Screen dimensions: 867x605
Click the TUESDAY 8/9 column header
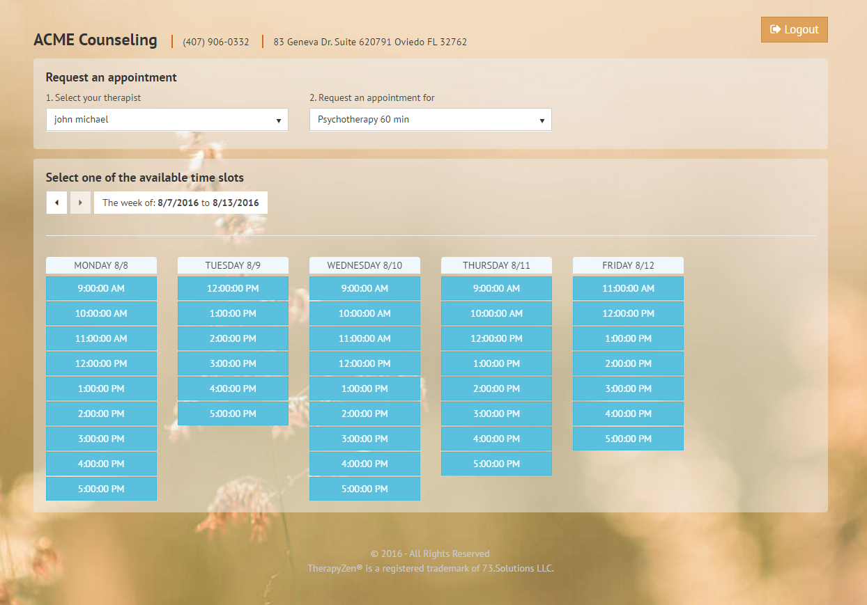[x=233, y=265]
